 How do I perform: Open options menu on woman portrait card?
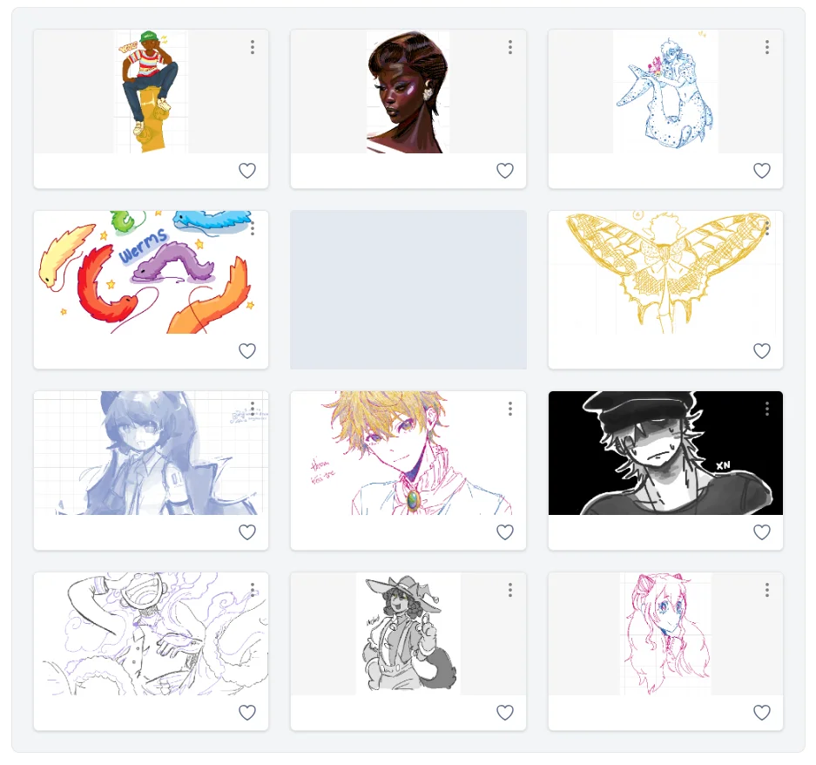point(510,47)
